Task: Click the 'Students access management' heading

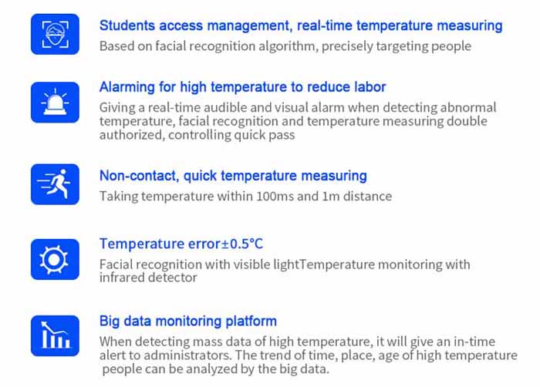Action: coord(301,25)
